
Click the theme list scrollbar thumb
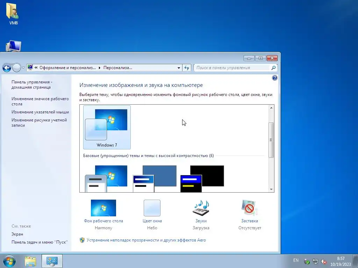(x=271, y=140)
